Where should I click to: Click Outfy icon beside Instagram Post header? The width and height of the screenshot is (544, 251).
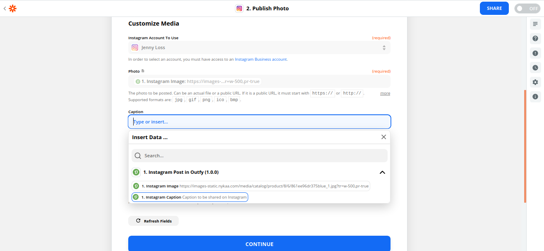click(x=136, y=172)
